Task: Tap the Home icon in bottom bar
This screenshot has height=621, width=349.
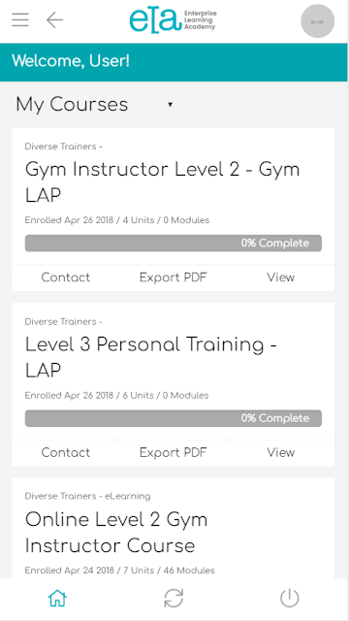Action: tap(58, 598)
